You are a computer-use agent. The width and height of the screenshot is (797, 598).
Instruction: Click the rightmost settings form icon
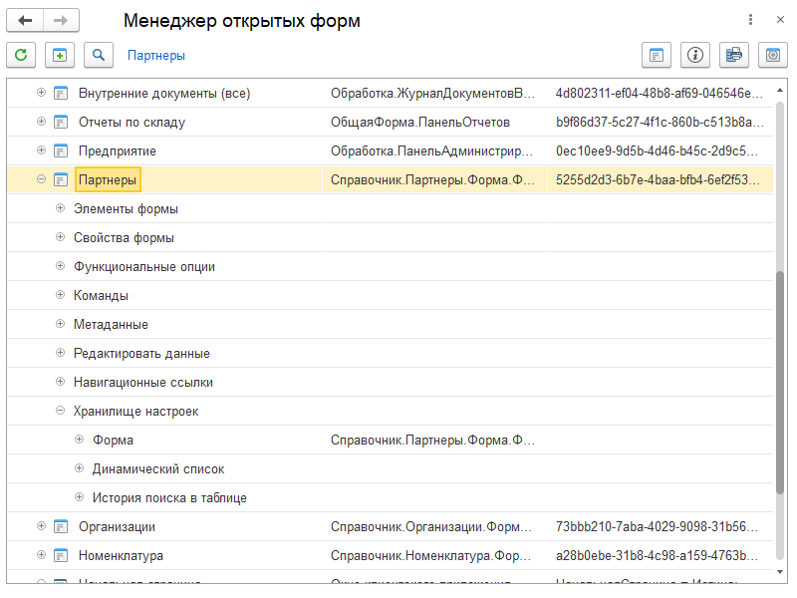click(x=773, y=55)
